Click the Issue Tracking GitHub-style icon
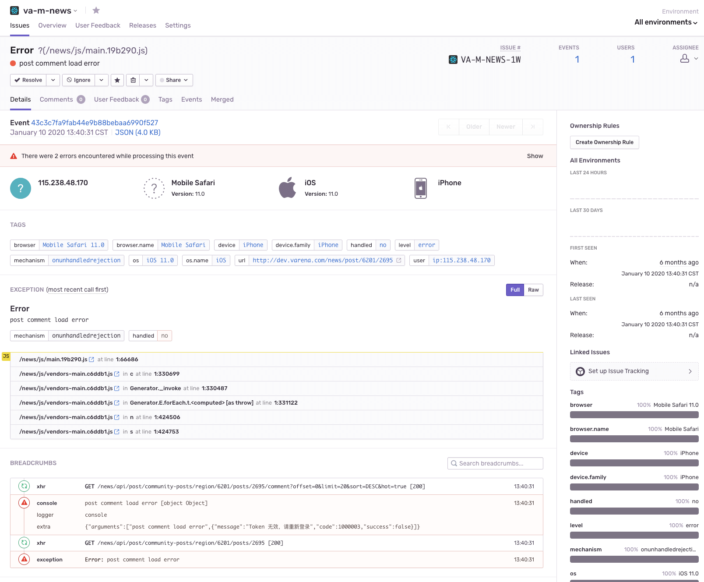The height and width of the screenshot is (582, 704). pyautogui.click(x=580, y=371)
